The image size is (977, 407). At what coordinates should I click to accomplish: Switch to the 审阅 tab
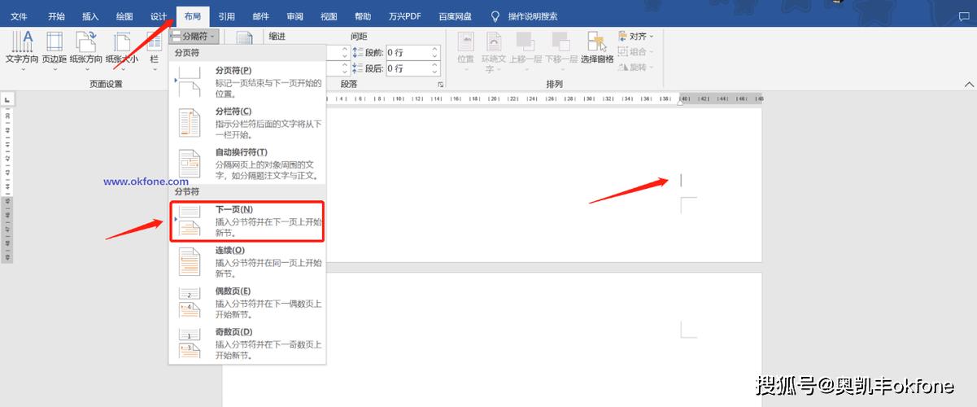click(x=295, y=16)
